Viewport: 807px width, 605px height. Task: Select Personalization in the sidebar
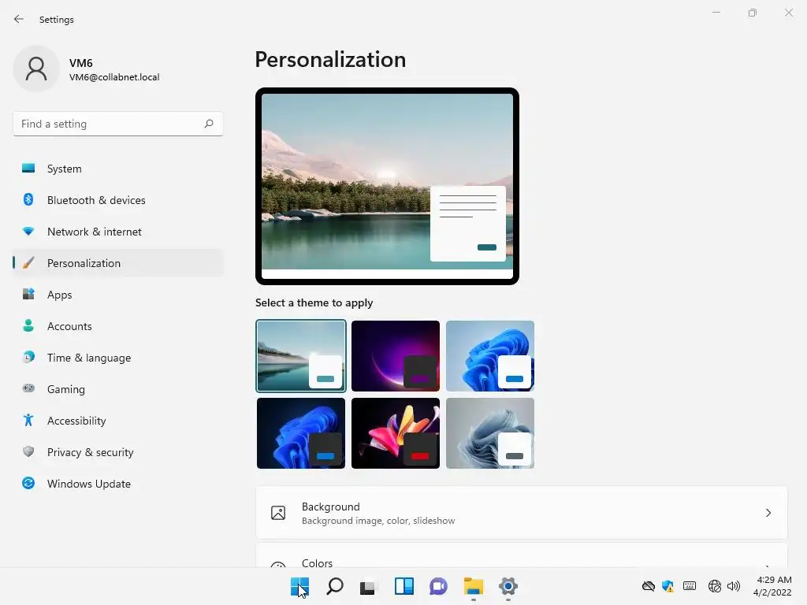tap(118, 263)
